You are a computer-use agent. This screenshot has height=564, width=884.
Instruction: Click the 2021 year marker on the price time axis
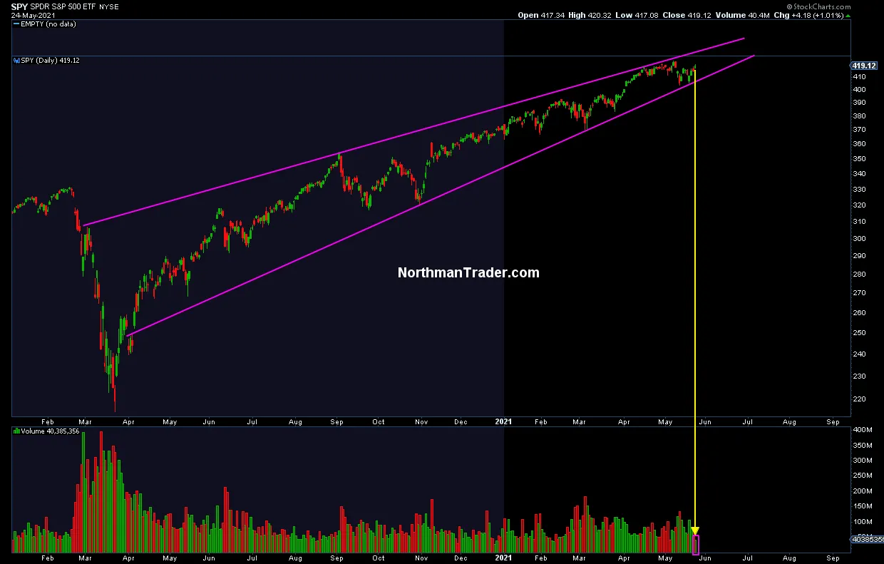[503, 421]
